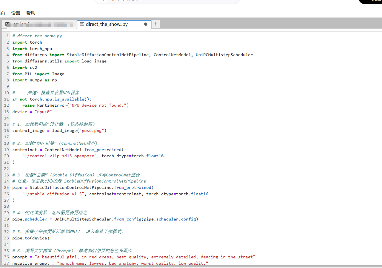The height and width of the screenshot is (268, 382).
Task: Switch to the direct_the_show..py tab
Action: click(107, 24)
